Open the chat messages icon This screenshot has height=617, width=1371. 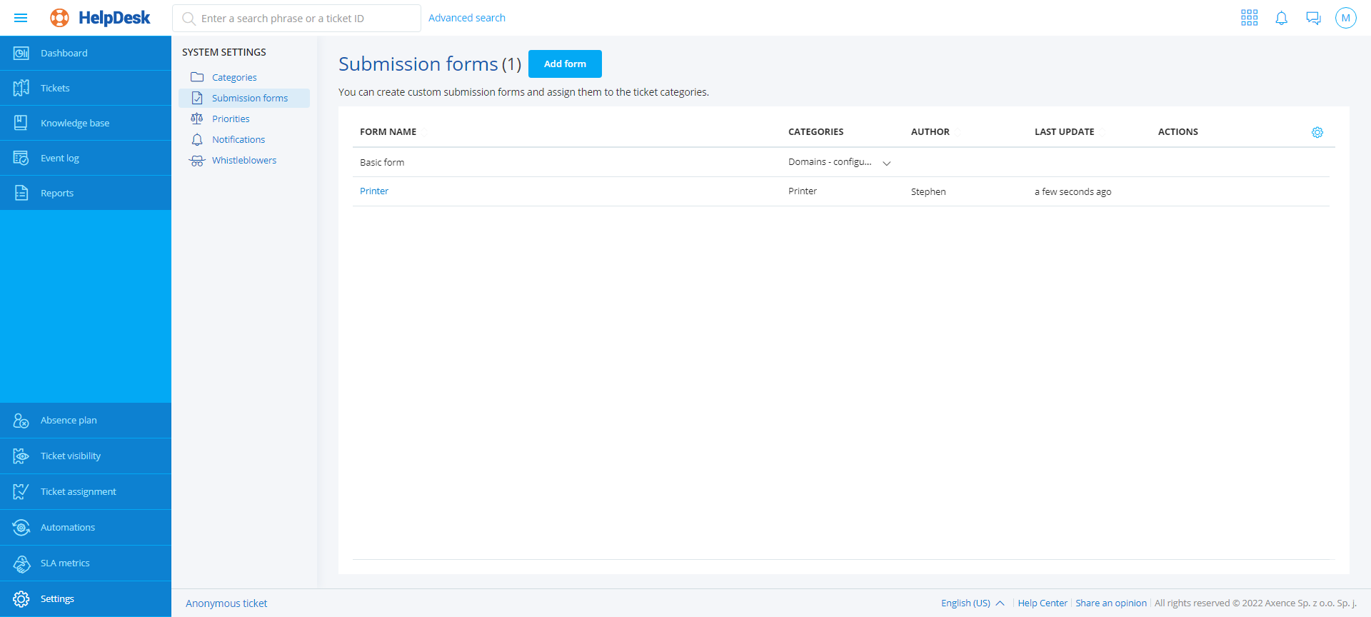click(1313, 18)
